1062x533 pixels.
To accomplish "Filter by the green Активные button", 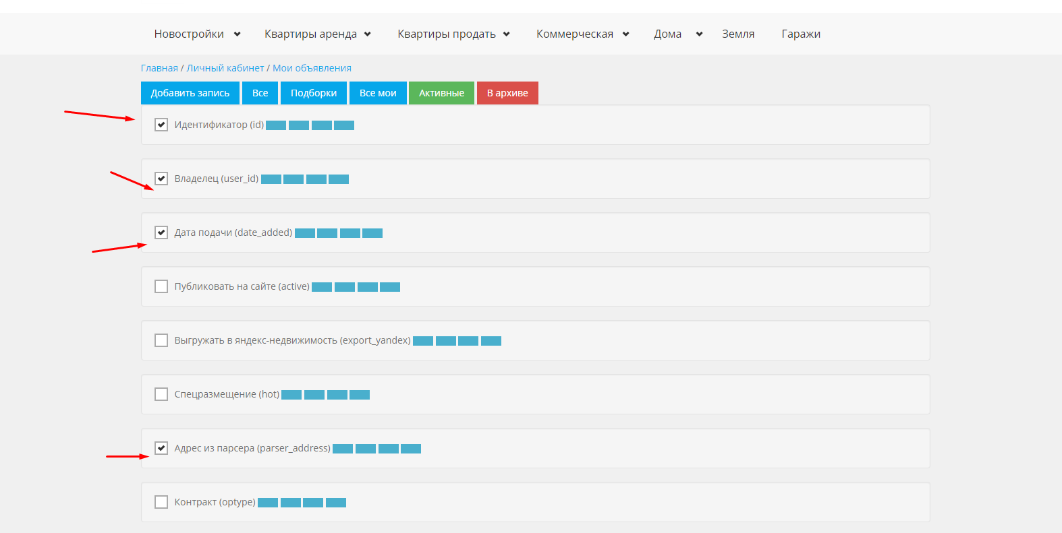I will [441, 93].
